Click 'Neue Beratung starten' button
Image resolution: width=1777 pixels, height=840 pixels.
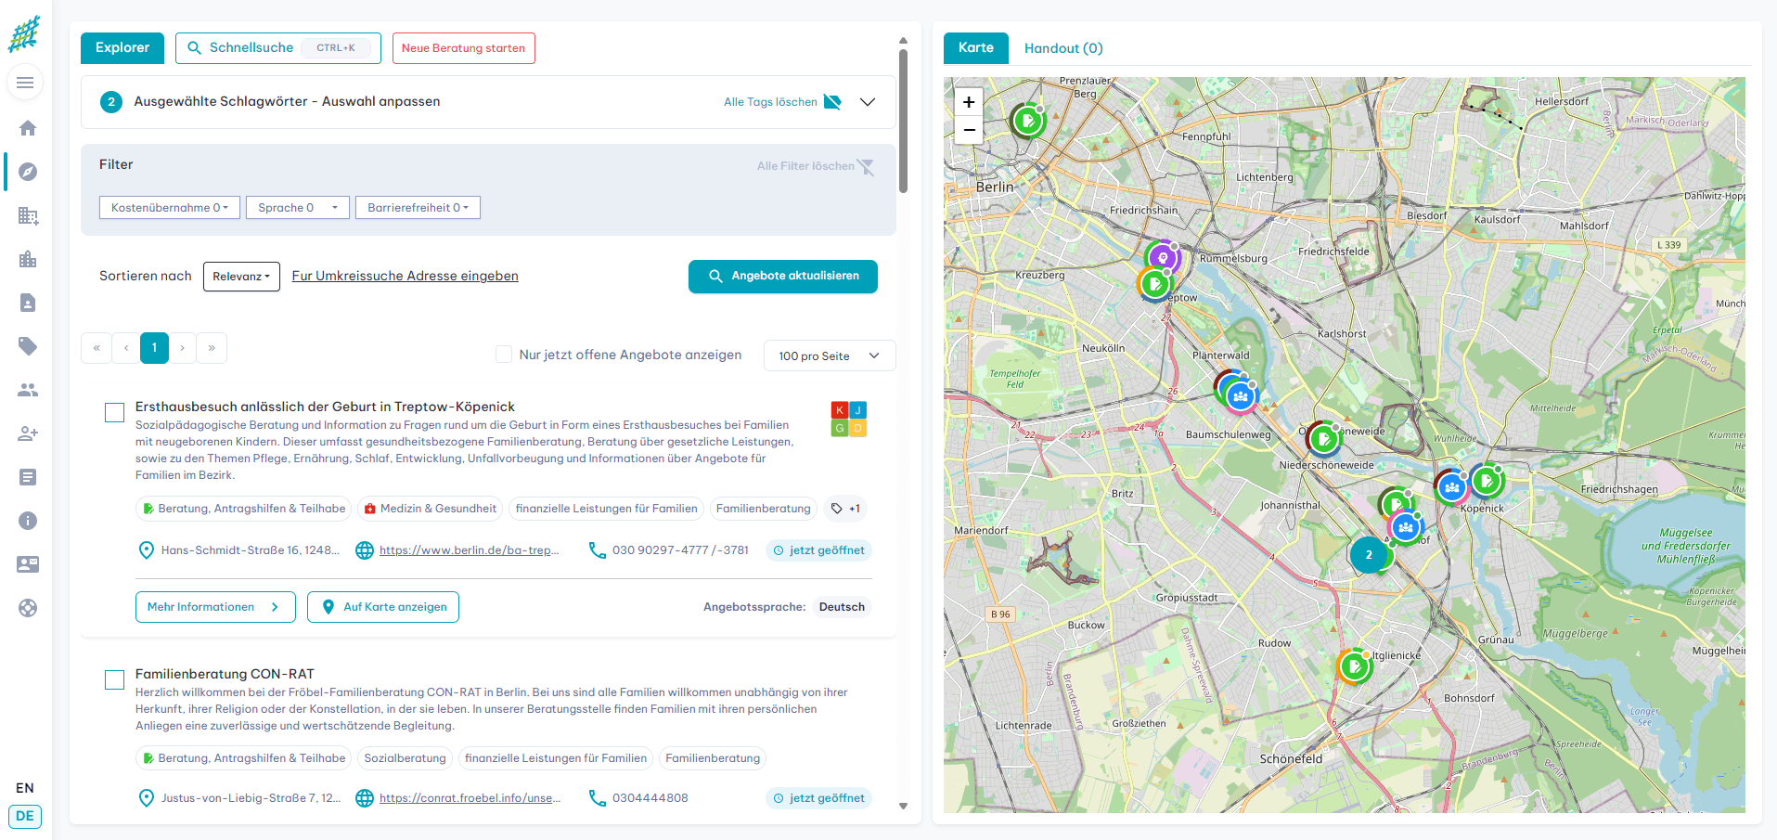(x=464, y=48)
